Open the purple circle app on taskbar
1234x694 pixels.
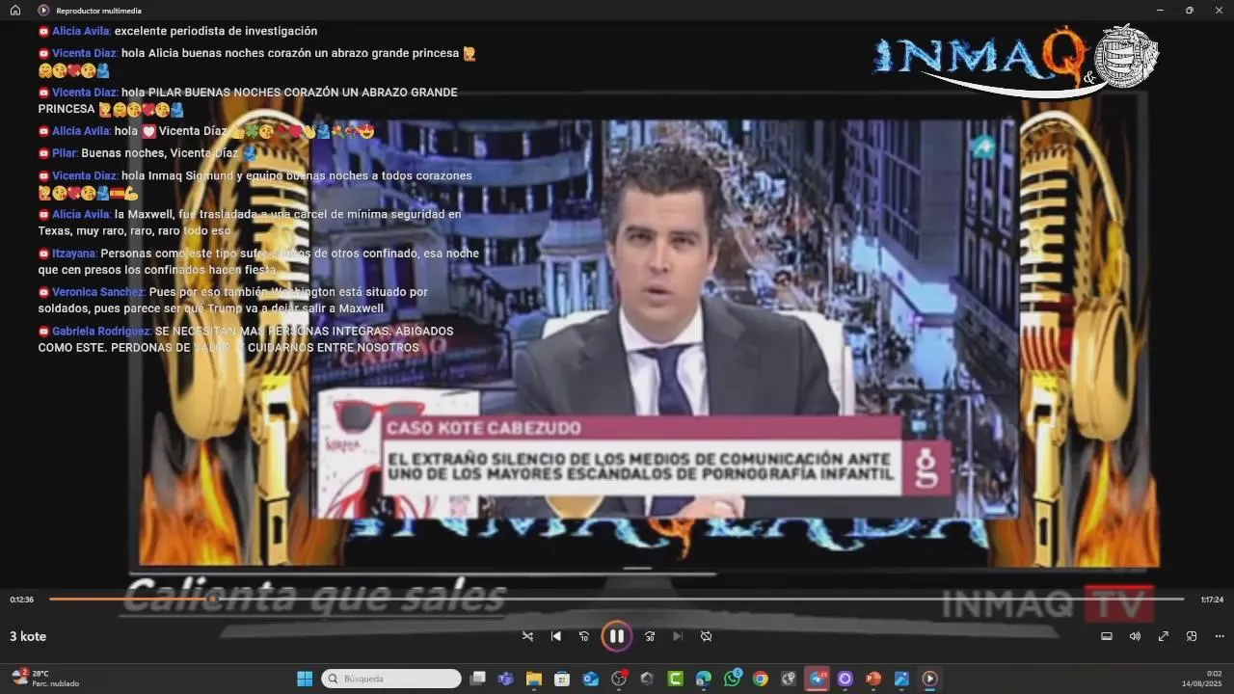tap(845, 679)
